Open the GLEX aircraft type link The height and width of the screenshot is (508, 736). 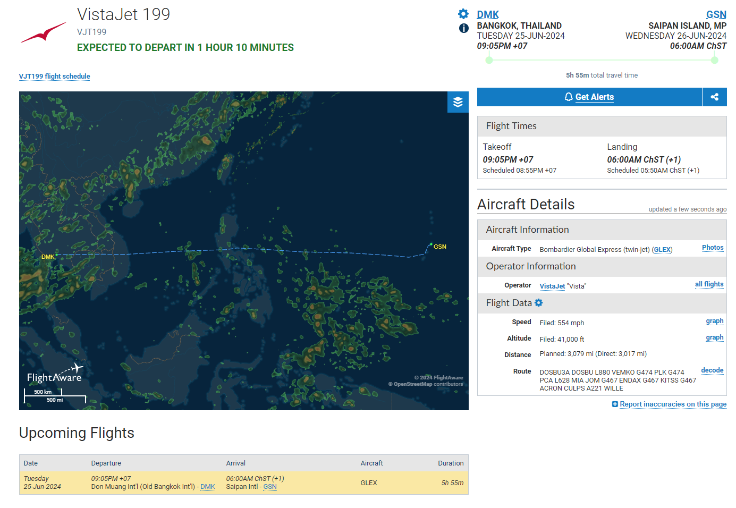click(x=662, y=249)
